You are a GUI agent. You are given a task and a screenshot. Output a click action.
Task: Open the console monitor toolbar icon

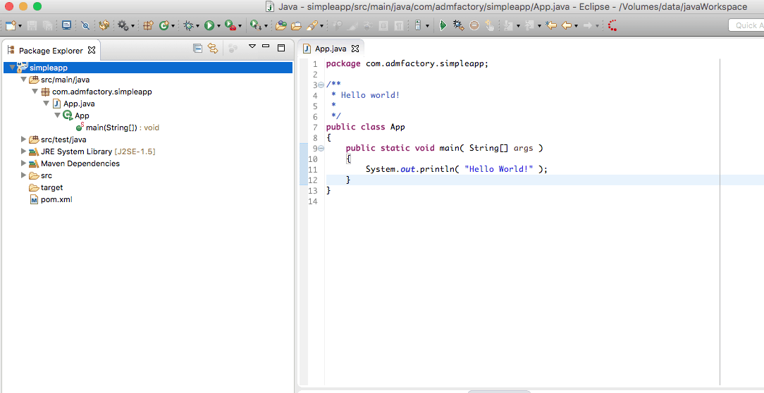(x=67, y=25)
